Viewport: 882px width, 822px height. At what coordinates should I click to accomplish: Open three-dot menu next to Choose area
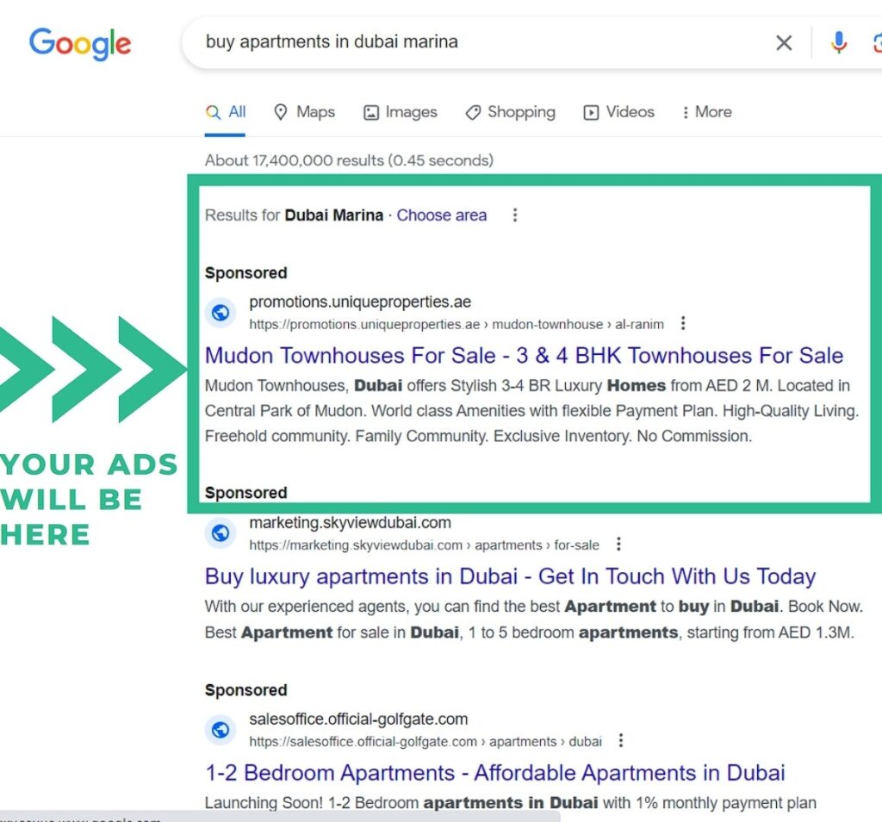click(515, 215)
